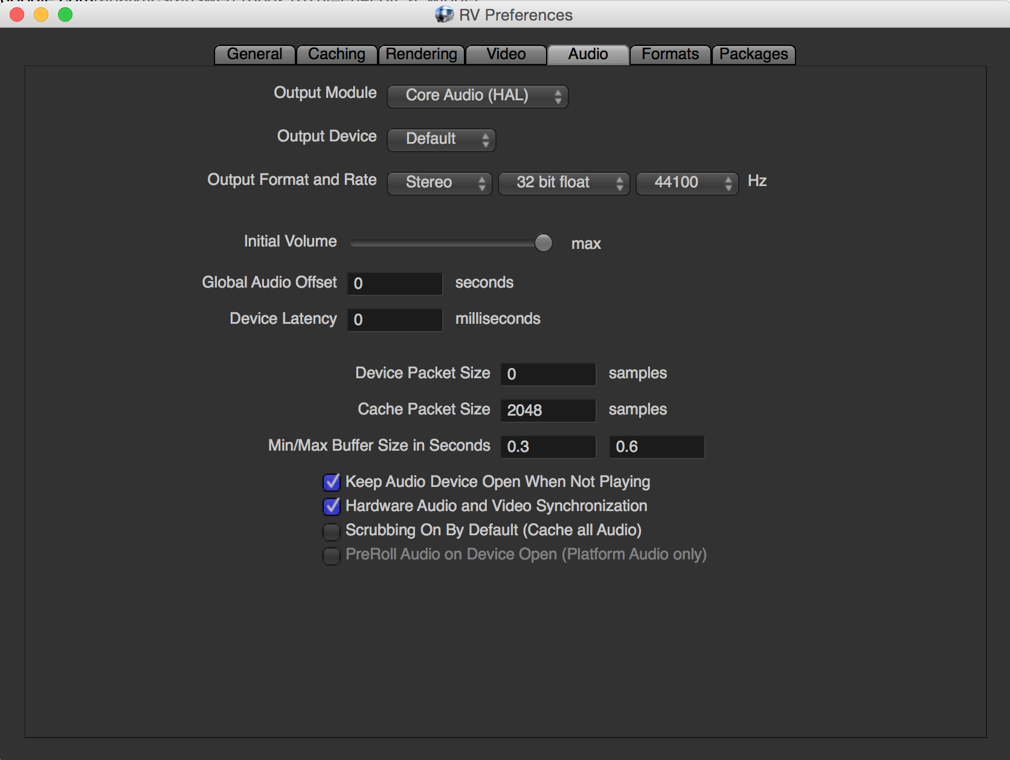Click the Initial Volume slider handle
Screen dimensions: 1010x760
pyautogui.click(x=544, y=243)
